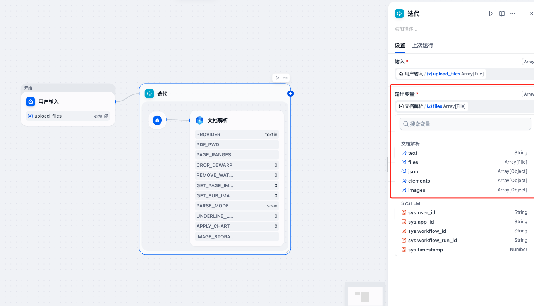This screenshot has height=306, width=534.
Task: Open documentation via the book icon in panel header
Action: 502,13
